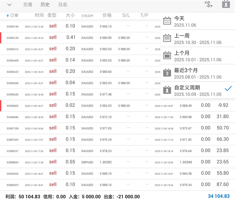This screenshot has width=235, height=201.
Task: Click calendar icon beside 今天
Action: [167, 21]
